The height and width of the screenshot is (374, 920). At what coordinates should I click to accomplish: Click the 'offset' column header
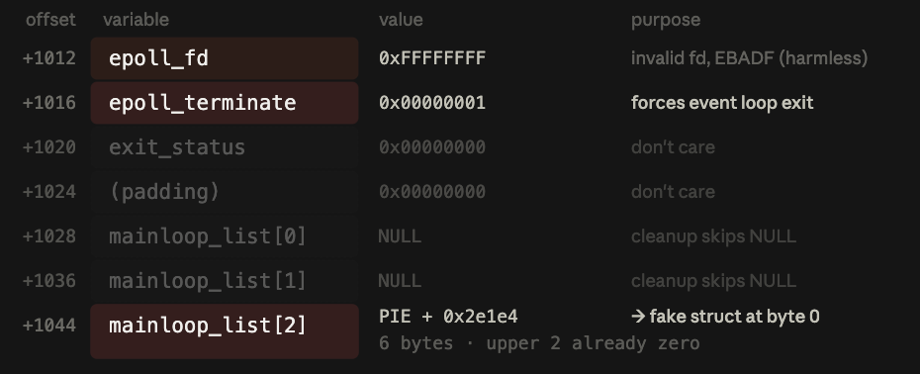click(50, 20)
